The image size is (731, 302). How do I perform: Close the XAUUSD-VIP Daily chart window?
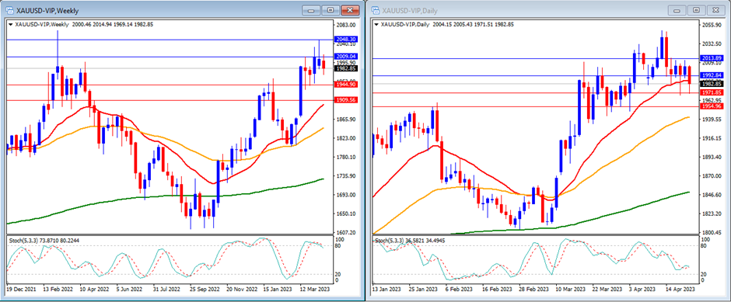click(715, 10)
